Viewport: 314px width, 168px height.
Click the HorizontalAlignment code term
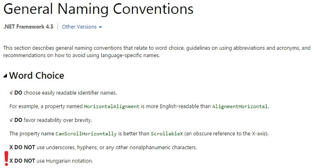click(112, 106)
